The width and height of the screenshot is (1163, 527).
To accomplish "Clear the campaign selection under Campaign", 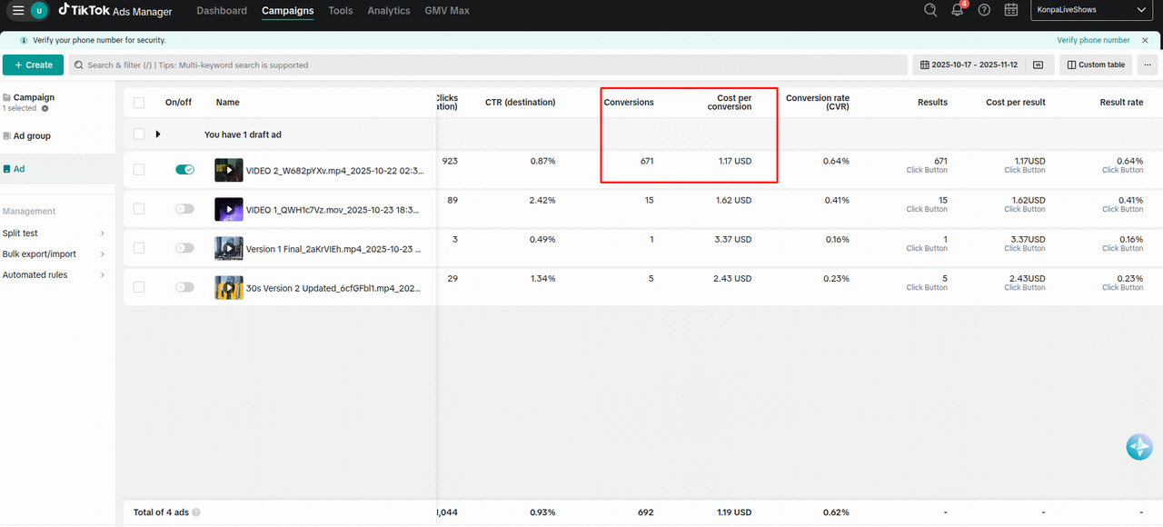I will point(45,108).
